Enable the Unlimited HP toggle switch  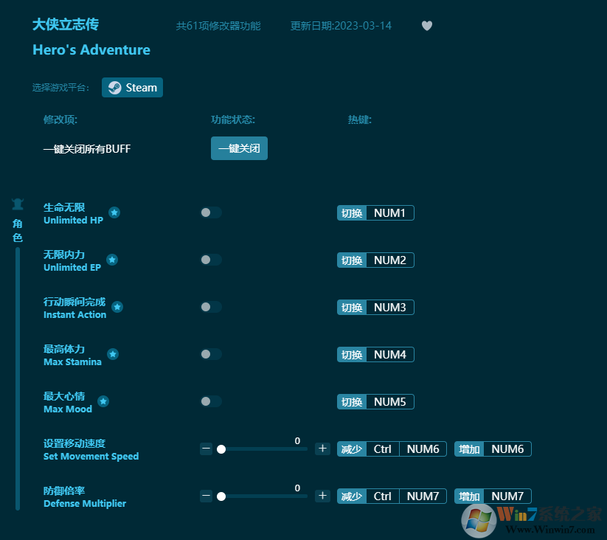coord(210,212)
